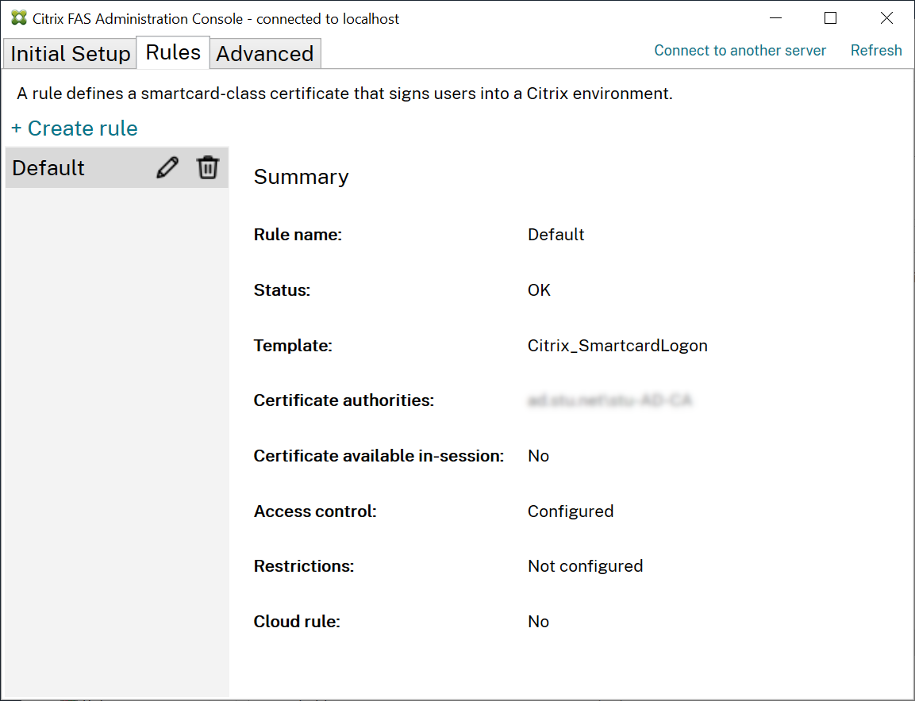Screen dimensions: 915x701
Task: Click Connect to another server link
Action: tap(740, 51)
